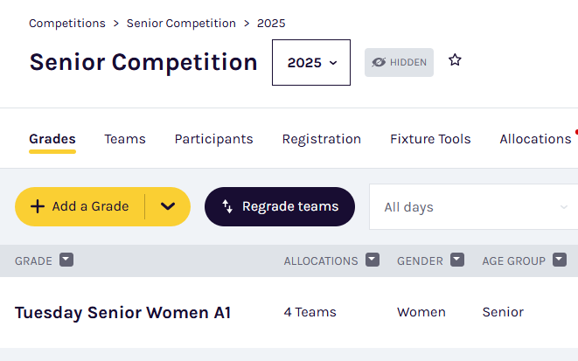578x361 pixels.
Task: Open the 2025 season dropdown
Action: click(311, 62)
